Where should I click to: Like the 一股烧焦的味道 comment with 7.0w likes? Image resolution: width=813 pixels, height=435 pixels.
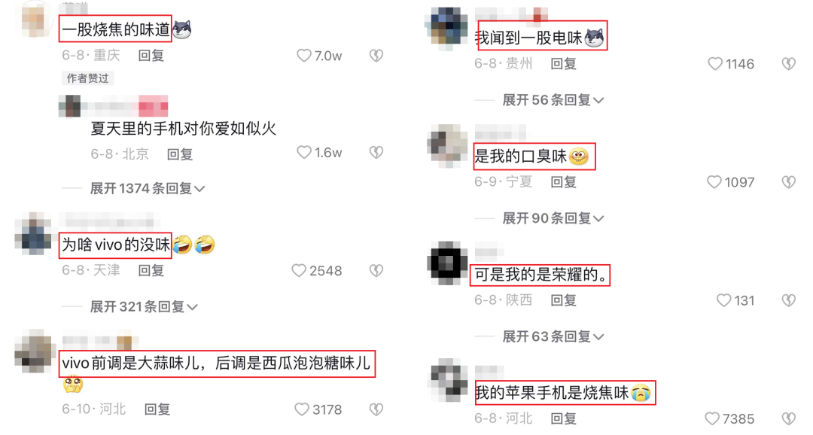[304, 56]
